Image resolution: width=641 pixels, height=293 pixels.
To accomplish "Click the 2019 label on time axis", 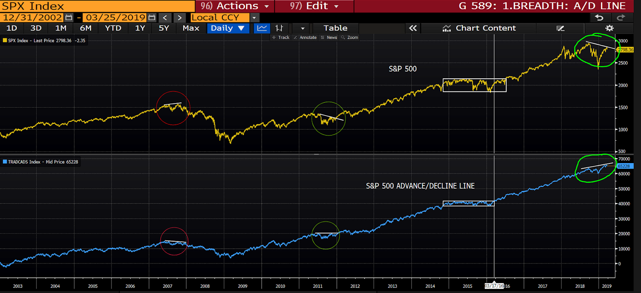I will (x=607, y=286).
